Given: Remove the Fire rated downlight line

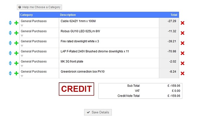Looking at the screenshot, I should point(182,43).
